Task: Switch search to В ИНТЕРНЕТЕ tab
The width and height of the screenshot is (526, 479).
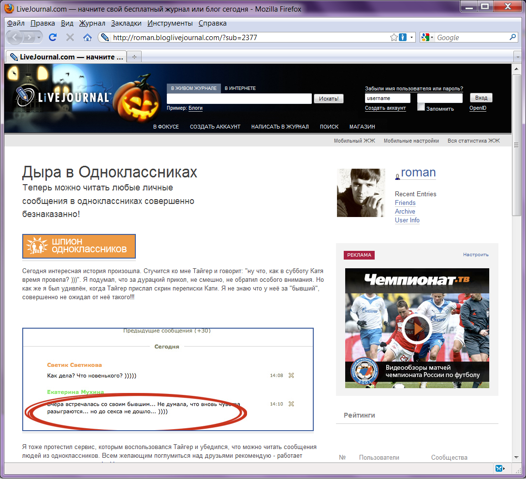Action: 240,88
